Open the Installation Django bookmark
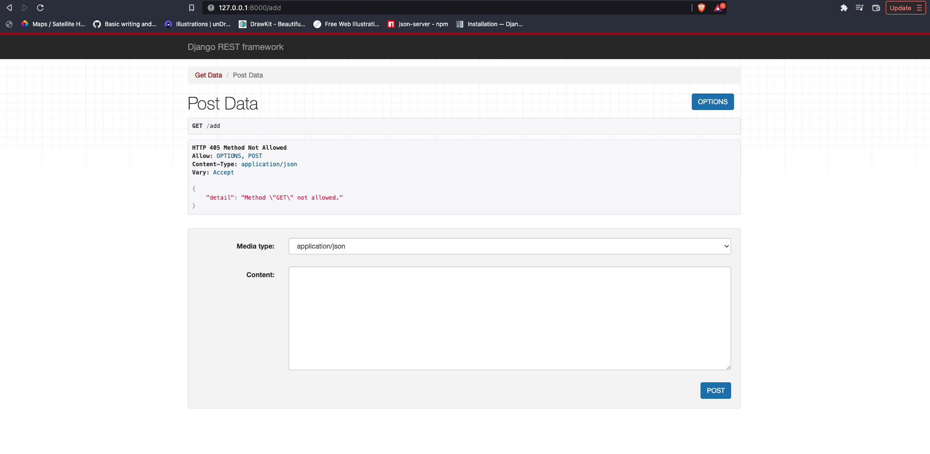Viewport: 930px width, 454px height. click(x=489, y=24)
